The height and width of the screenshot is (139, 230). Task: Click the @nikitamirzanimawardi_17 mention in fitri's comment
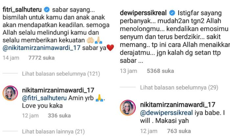[41, 48]
